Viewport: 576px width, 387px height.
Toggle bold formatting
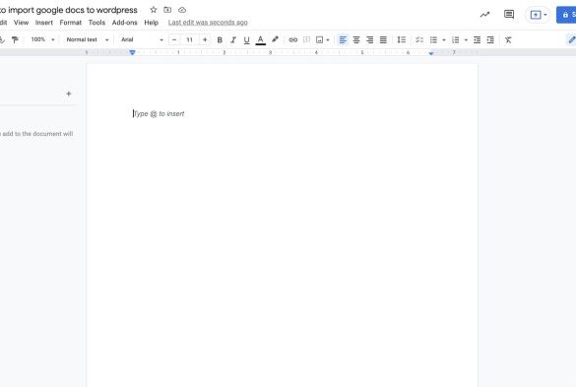220,39
